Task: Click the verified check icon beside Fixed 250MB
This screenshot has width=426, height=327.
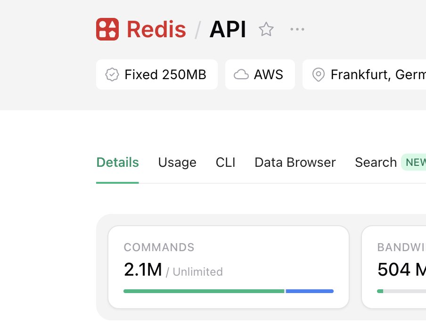Action: 112,74
